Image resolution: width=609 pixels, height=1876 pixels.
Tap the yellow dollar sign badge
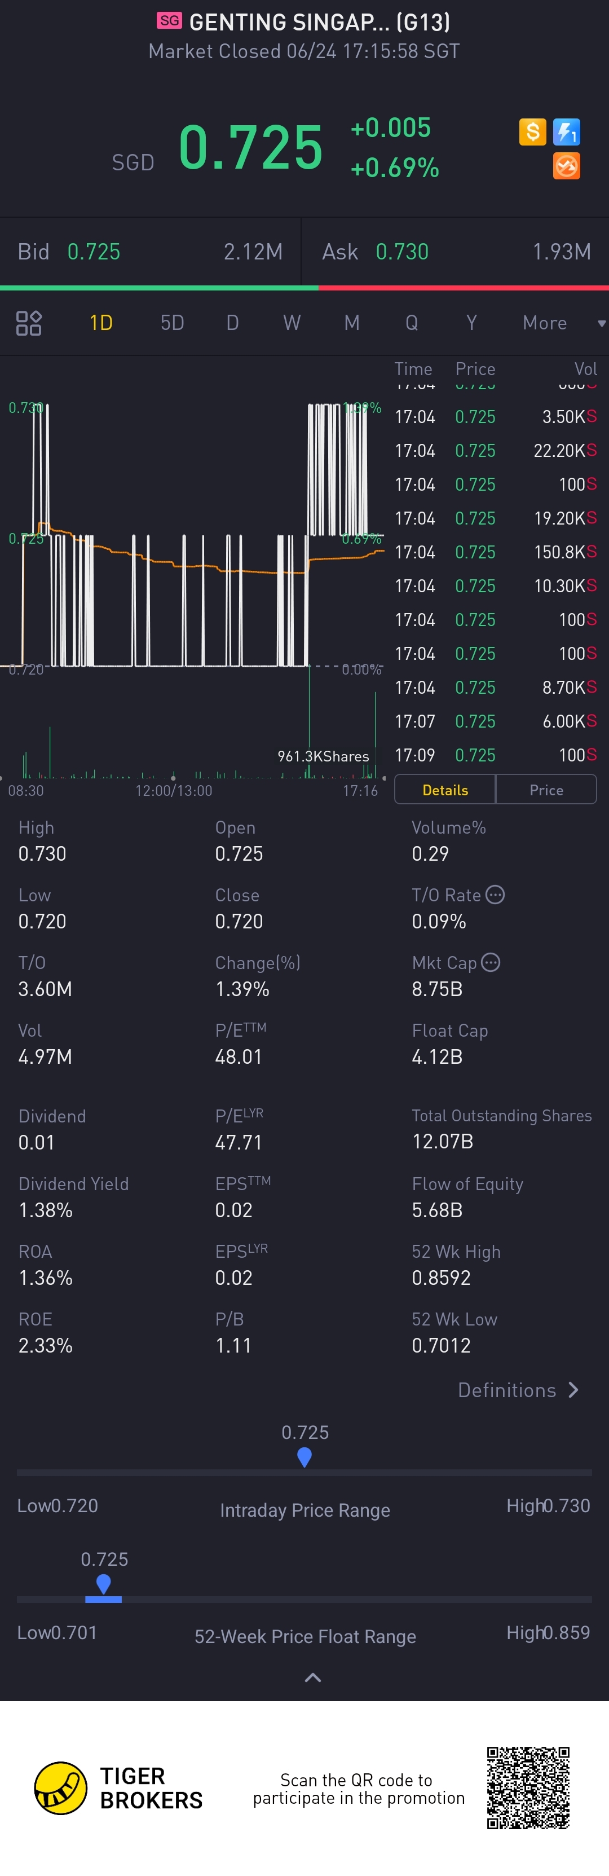[x=532, y=132]
